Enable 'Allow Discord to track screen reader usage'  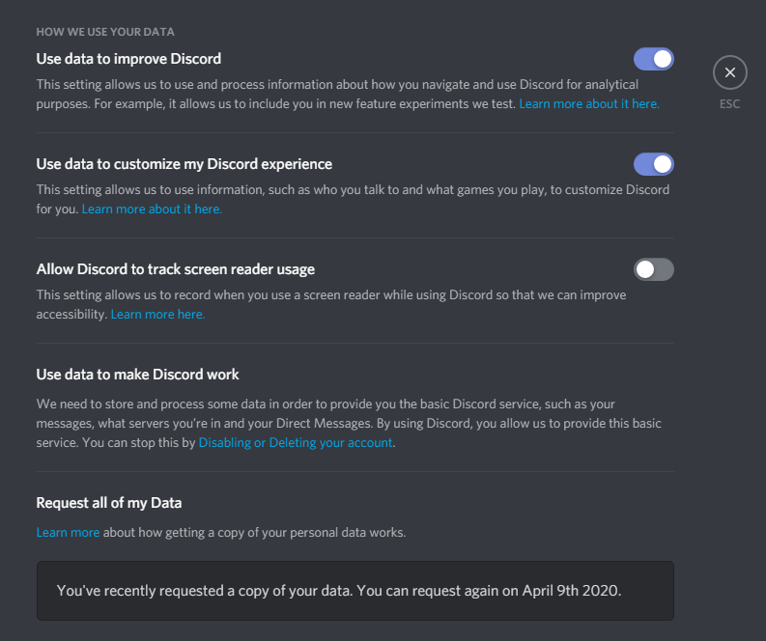pyautogui.click(x=653, y=269)
